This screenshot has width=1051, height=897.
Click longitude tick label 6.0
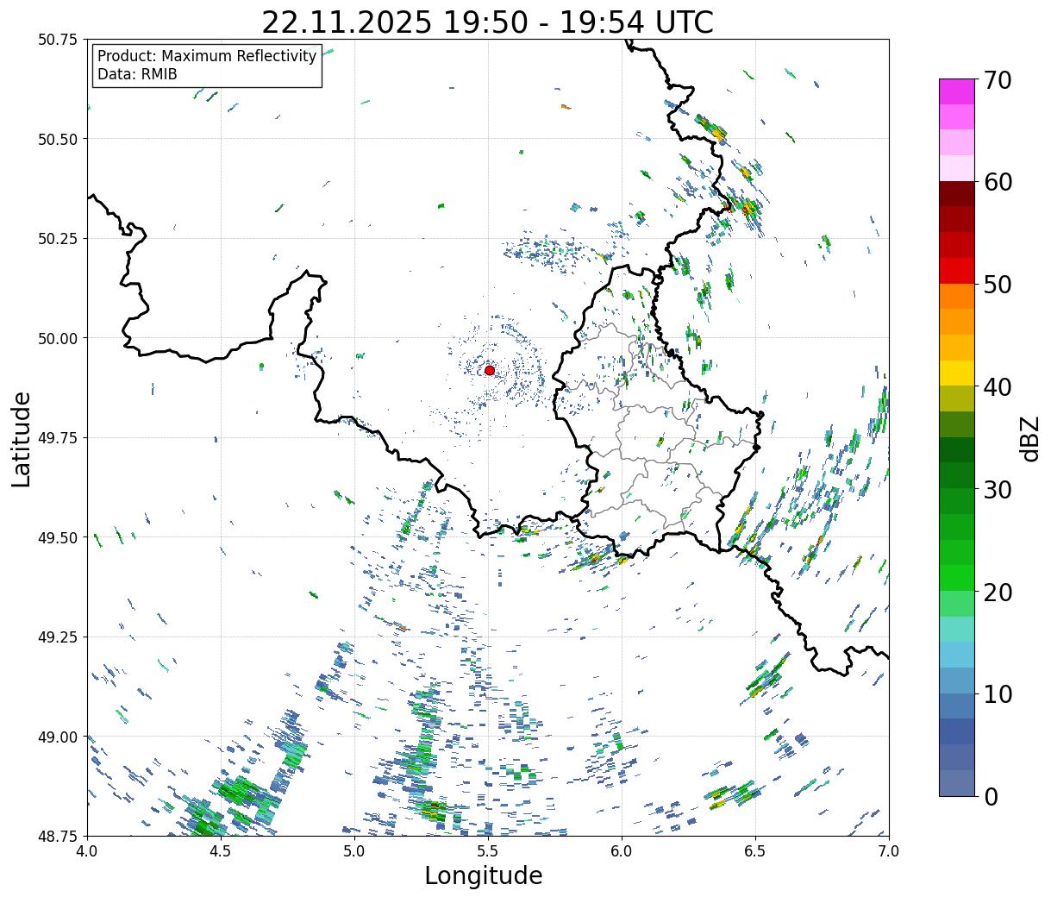pyautogui.click(x=622, y=850)
